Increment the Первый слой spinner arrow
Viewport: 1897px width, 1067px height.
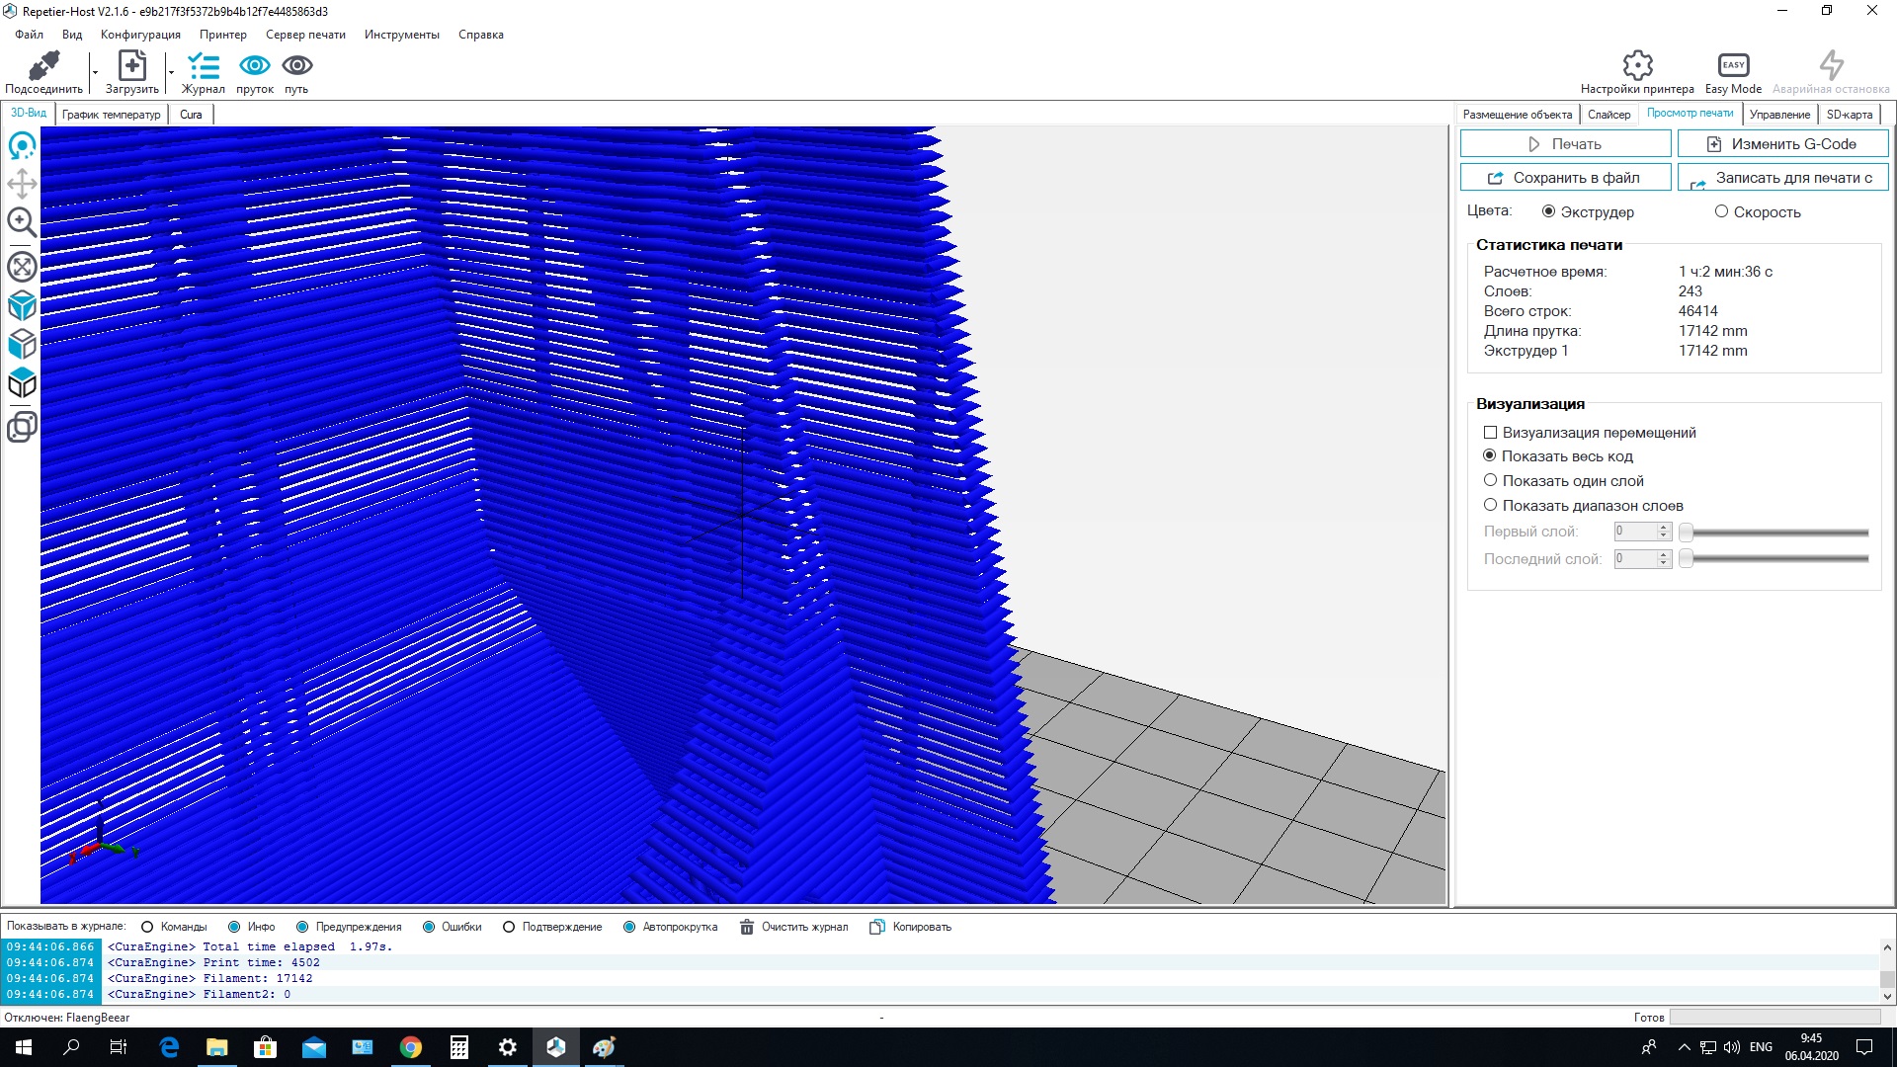coord(1664,528)
